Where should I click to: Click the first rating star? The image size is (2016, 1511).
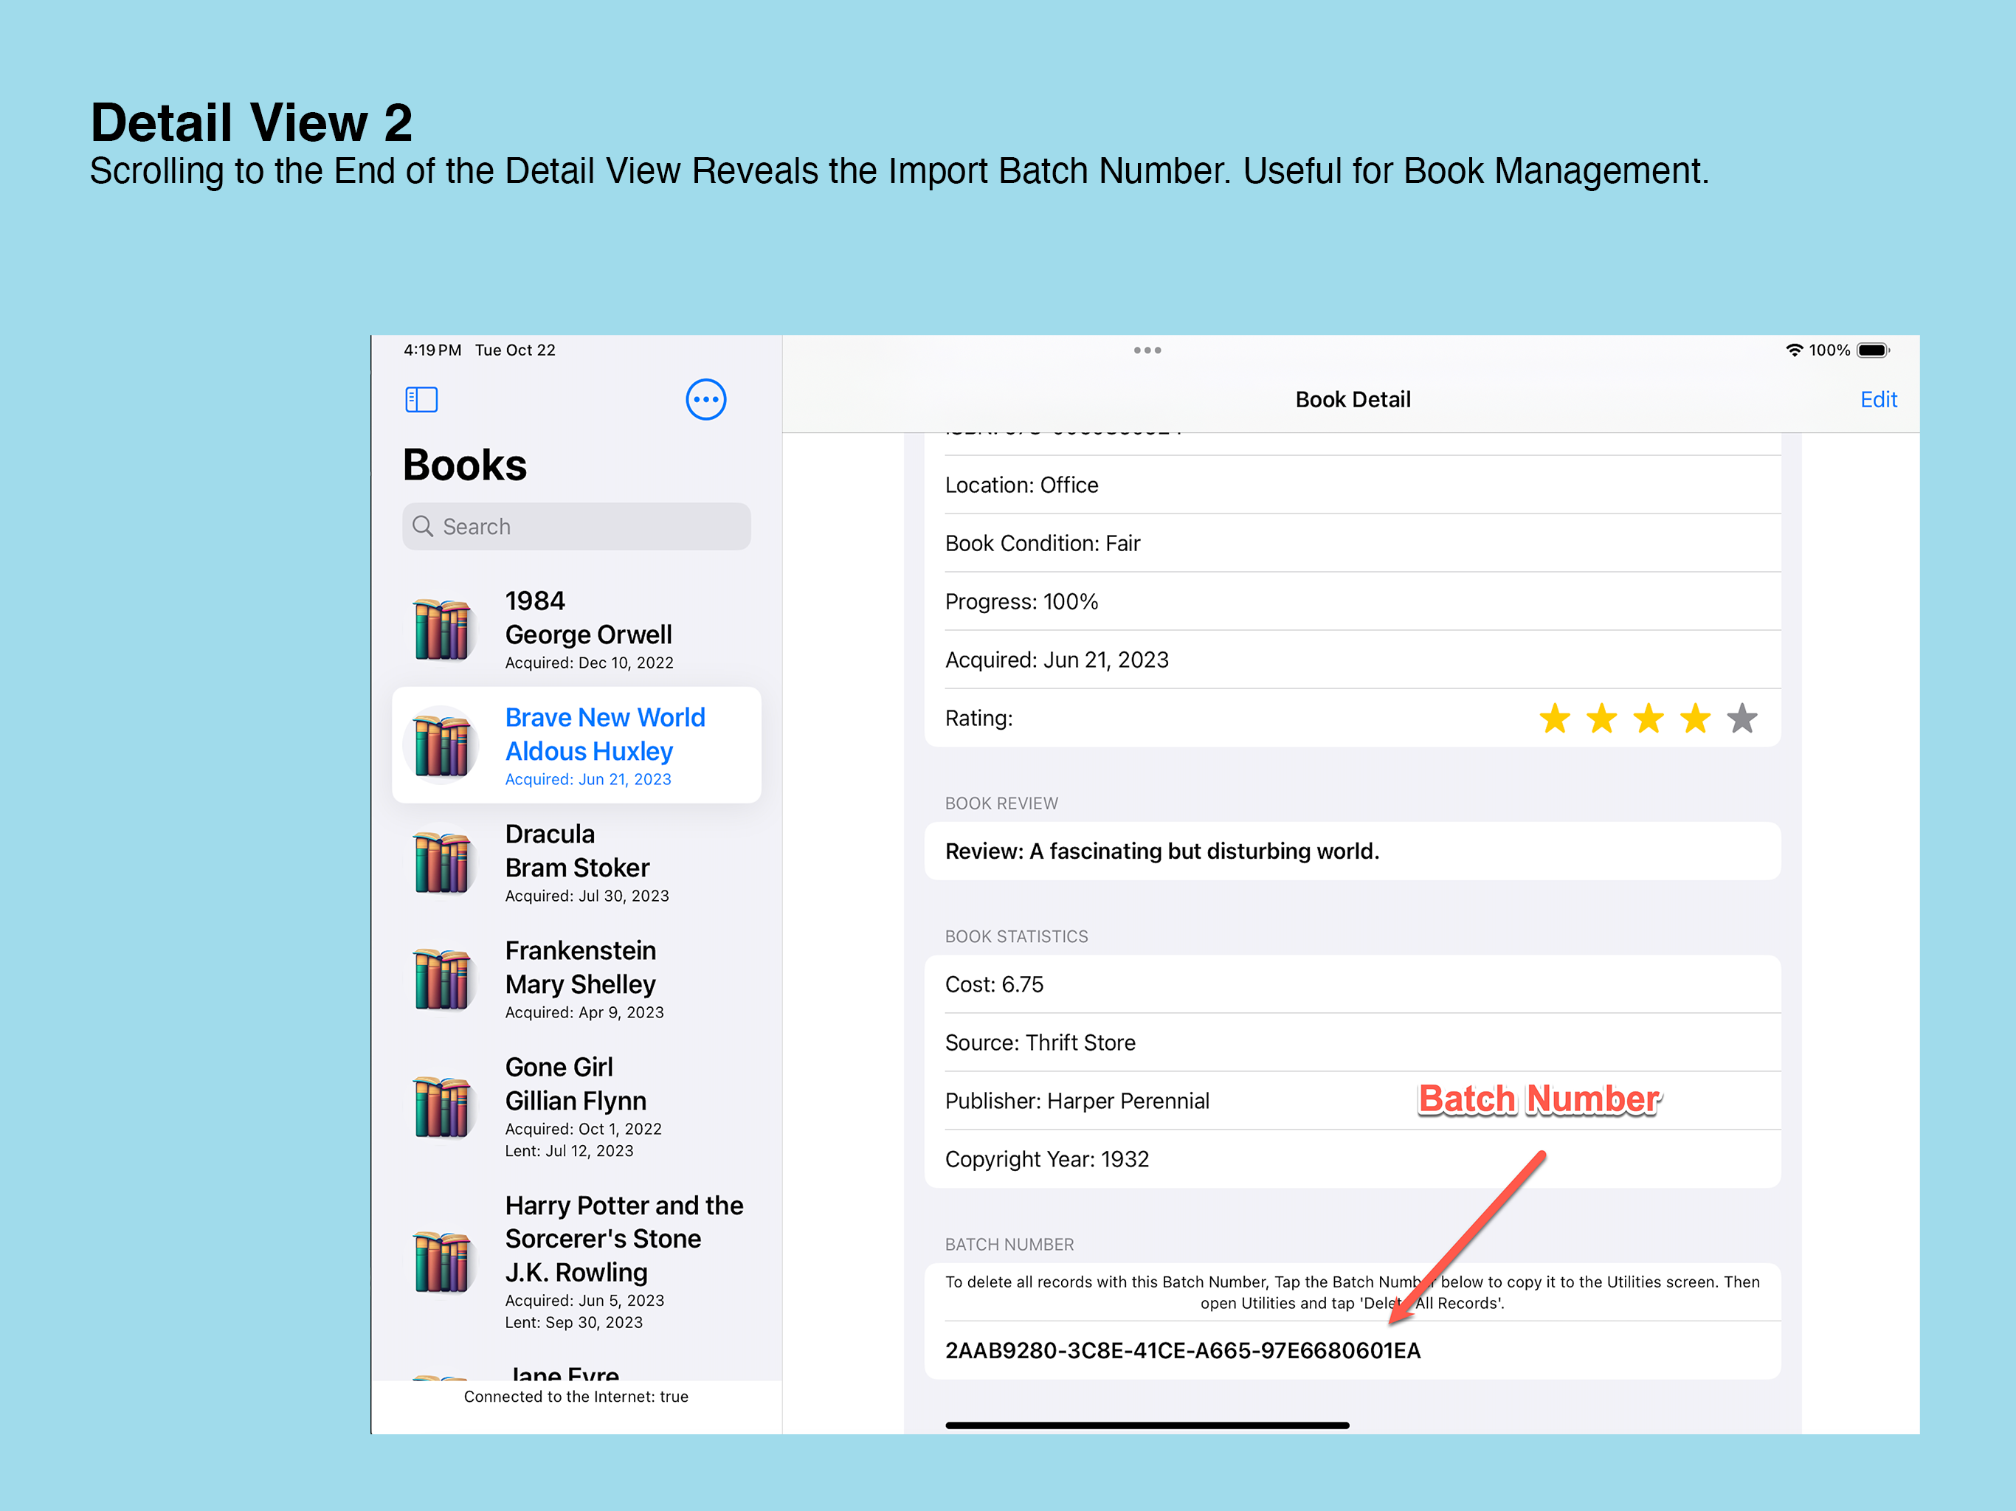(1555, 718)
